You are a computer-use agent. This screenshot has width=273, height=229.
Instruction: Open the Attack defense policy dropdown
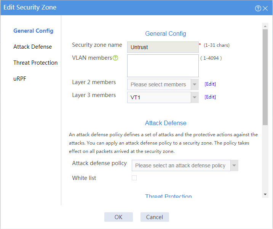point(185,165)
